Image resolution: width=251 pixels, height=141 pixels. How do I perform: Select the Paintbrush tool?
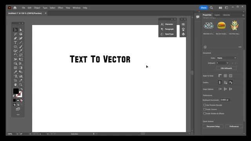pyautogui.click(x=21, y=47)
